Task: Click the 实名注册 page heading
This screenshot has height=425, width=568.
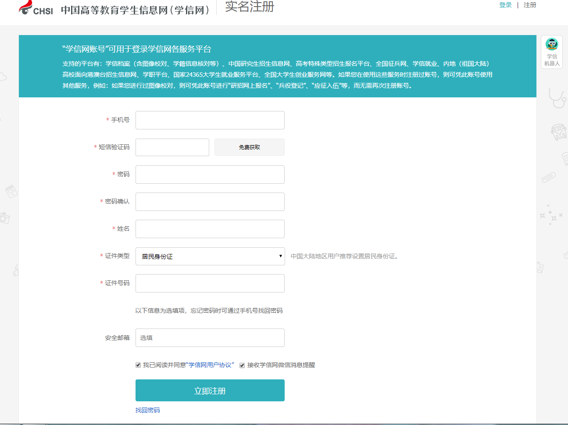Action: click(250, 7)
